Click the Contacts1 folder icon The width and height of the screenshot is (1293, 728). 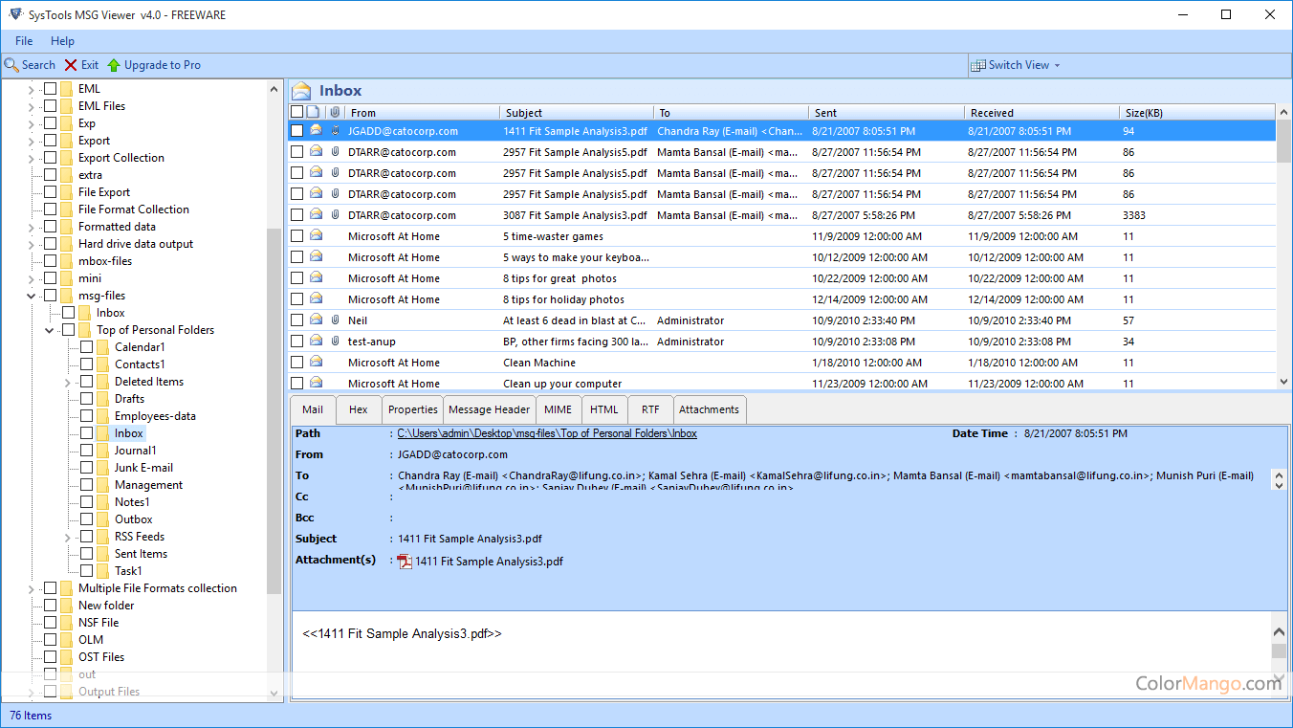point(103,364)
